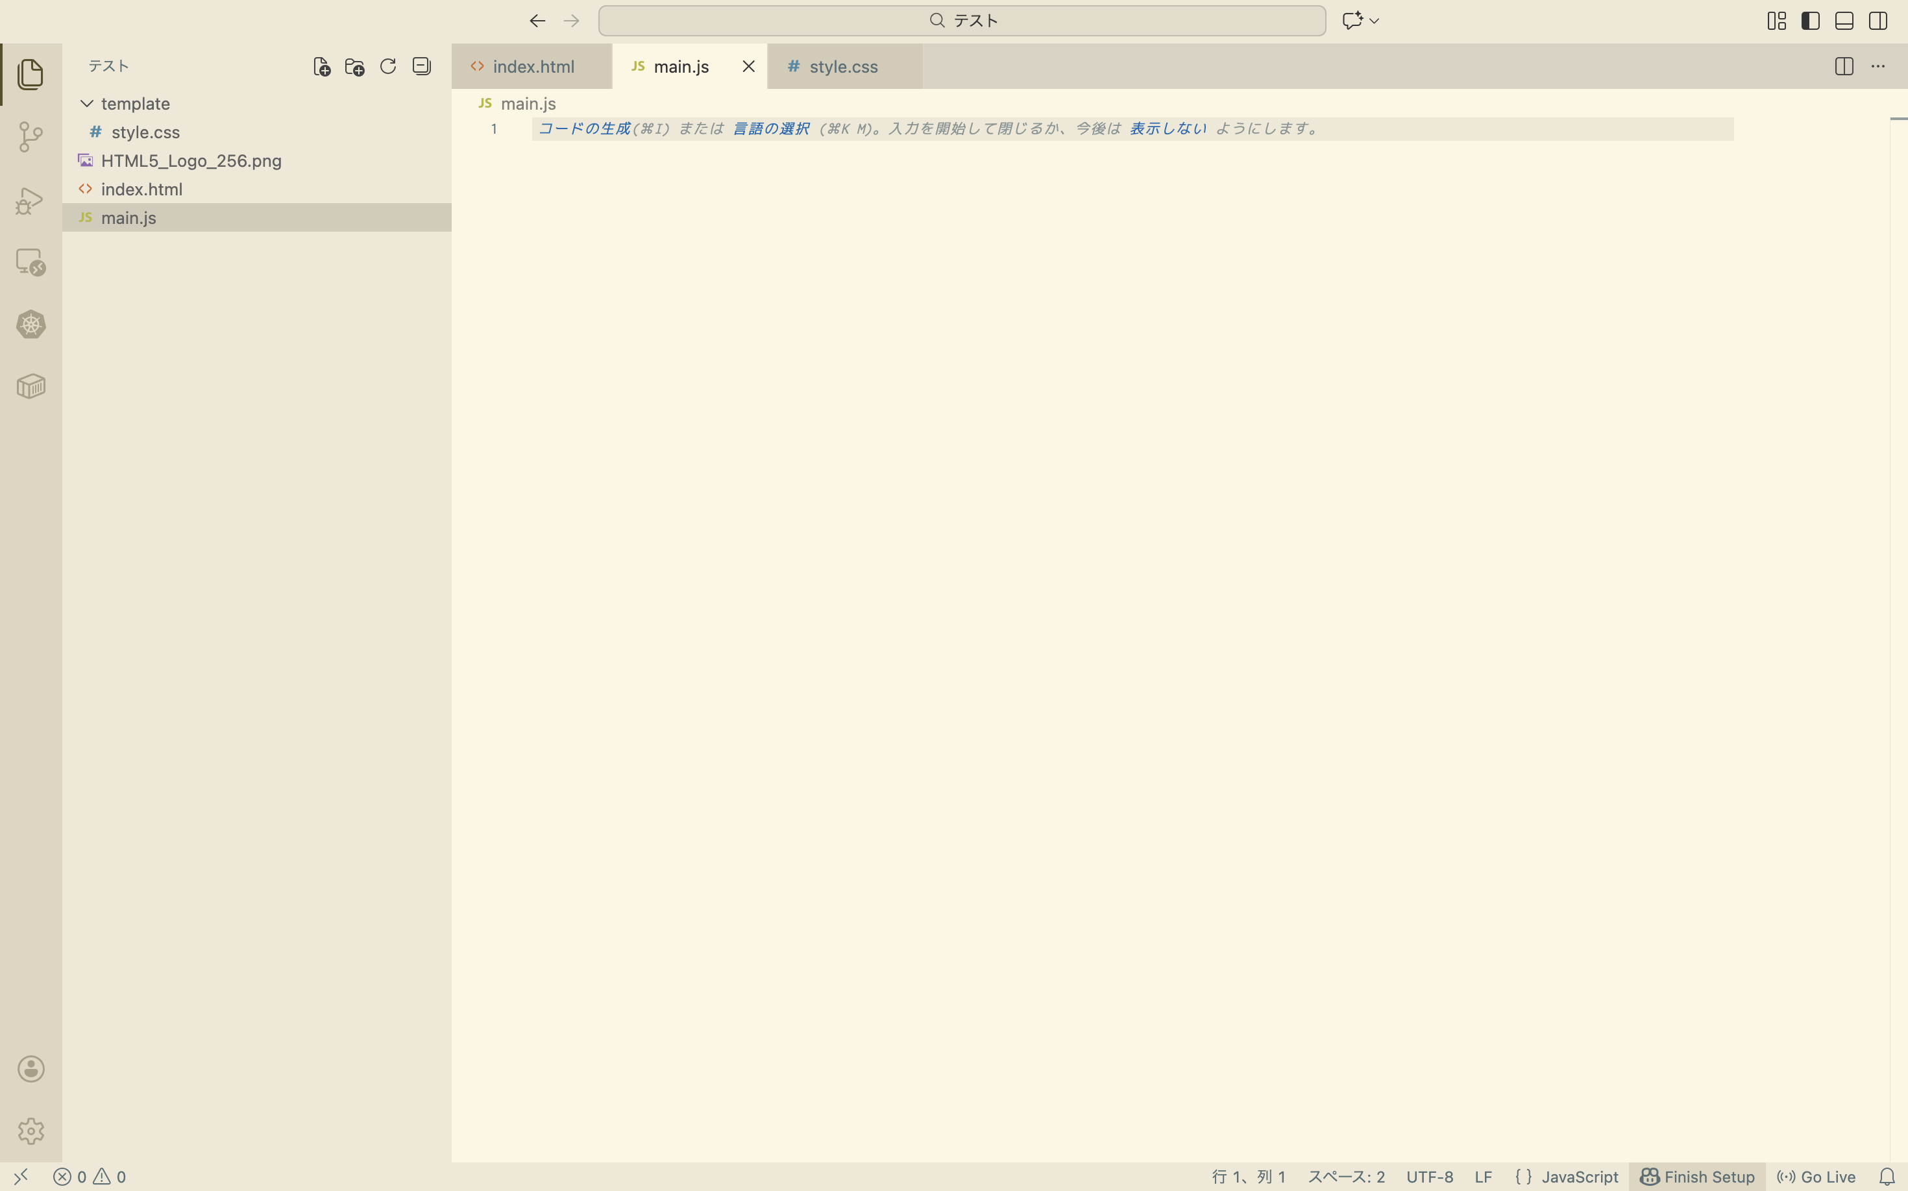The width and height of the screenshot is (1908, 1191).
Task: Refresh the Explorer file tree
Action: tap(387, 67)
